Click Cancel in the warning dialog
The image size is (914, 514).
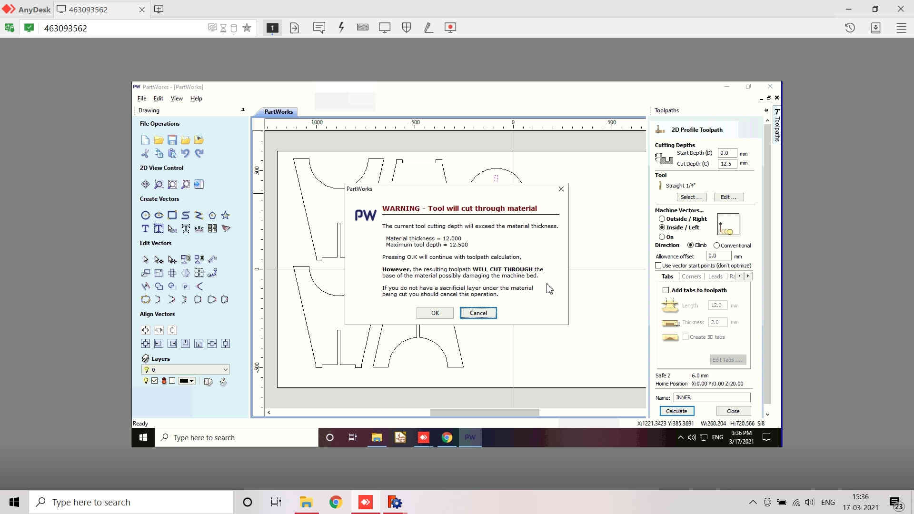click(x=478, y=313)
